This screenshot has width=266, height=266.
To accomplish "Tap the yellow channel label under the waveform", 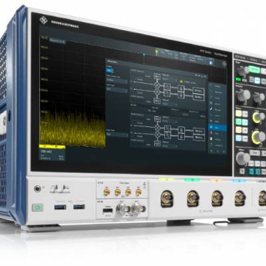I will coord(52,147).
